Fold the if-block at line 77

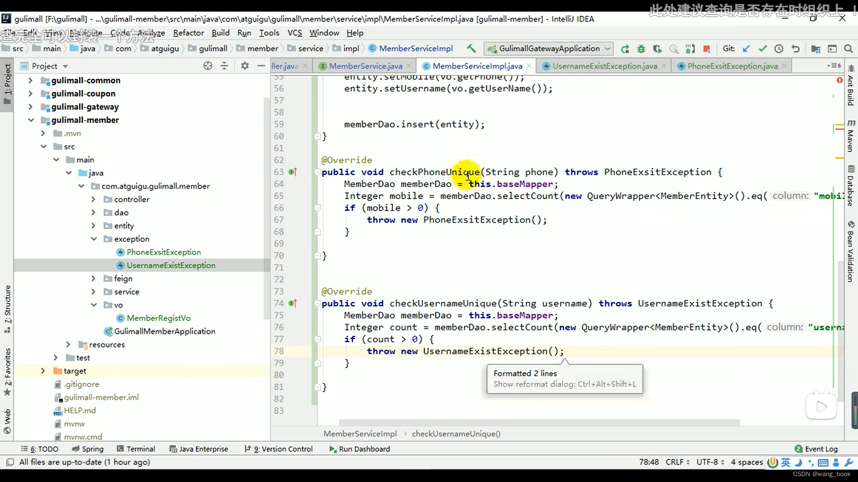317,339
